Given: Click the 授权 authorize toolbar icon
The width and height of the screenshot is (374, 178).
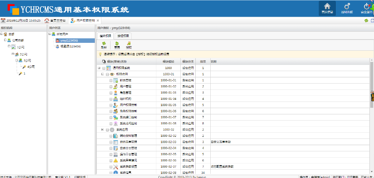Looking at the screenshot, I should (x=129, y=45).
